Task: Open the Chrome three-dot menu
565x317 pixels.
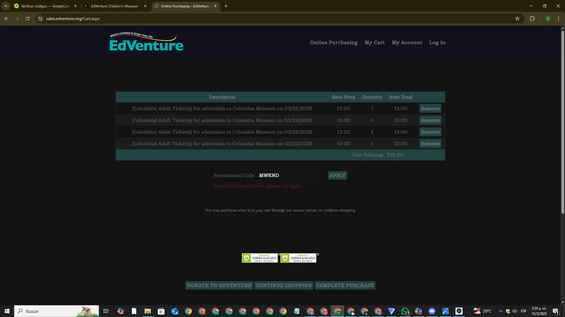Action: pyautogui.click(x=559, y=18)
